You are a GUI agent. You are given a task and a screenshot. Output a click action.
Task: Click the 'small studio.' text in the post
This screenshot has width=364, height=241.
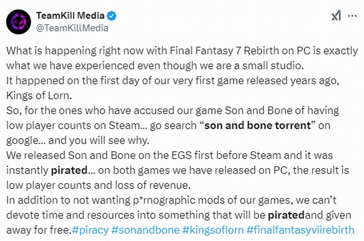pyautogui.click(x=273, y=66)
